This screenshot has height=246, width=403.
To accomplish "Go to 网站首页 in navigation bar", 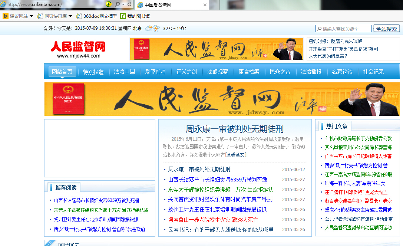I will tap(62, 72).
